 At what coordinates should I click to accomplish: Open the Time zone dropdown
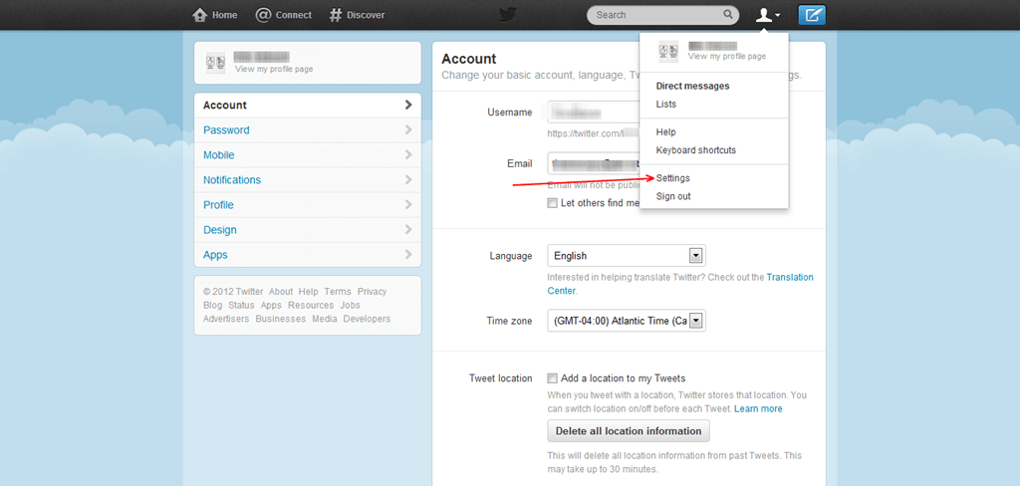tap(627, 320)
